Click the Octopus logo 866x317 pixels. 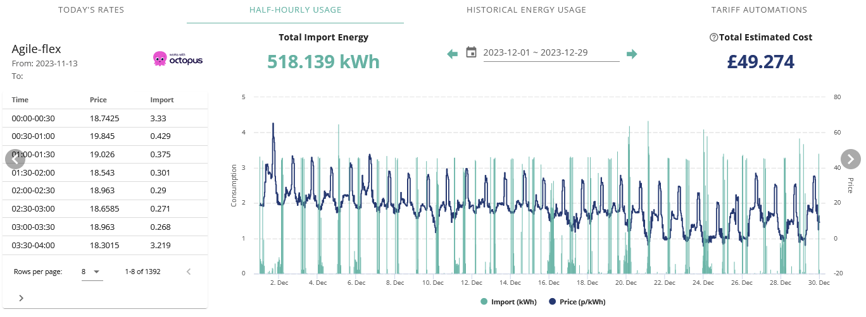pyautogui.click(x=178, y=59)
